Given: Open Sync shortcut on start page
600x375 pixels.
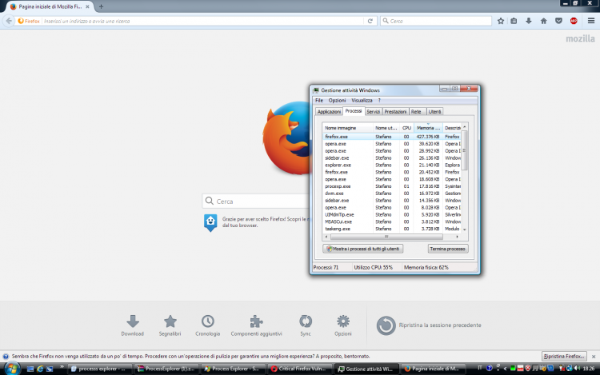Looking at the screenshot, I should point(306,325).
